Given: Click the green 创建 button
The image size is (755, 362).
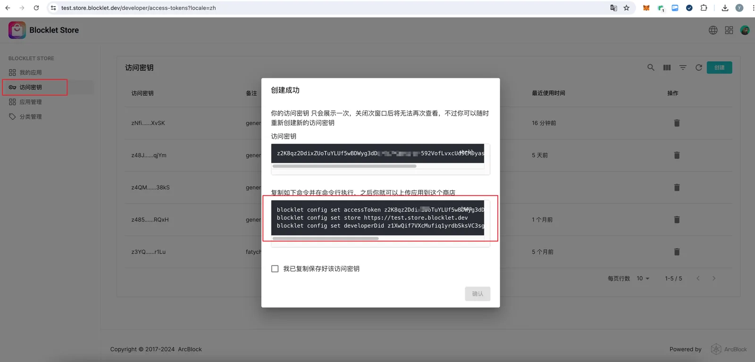Looking at the screenshot, I should pos(719,67).
